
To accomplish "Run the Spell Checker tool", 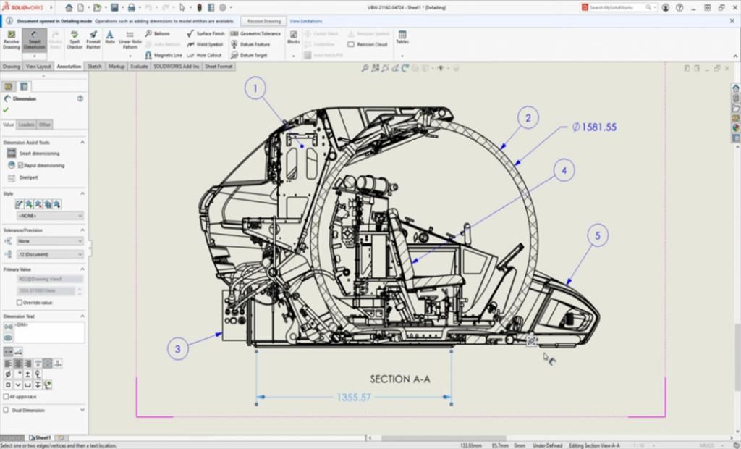I will pyautogui.click(x=75, y=40).
